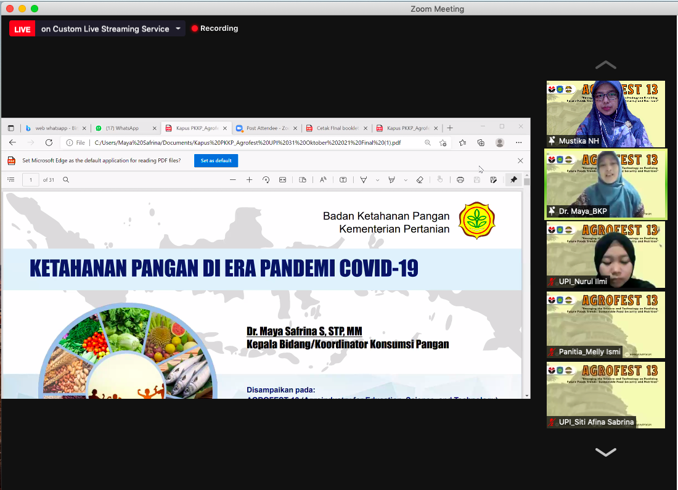Zoom out the PDF with minus icon
678x490 pixels.
pyautogui.click(x=233, y=180)
